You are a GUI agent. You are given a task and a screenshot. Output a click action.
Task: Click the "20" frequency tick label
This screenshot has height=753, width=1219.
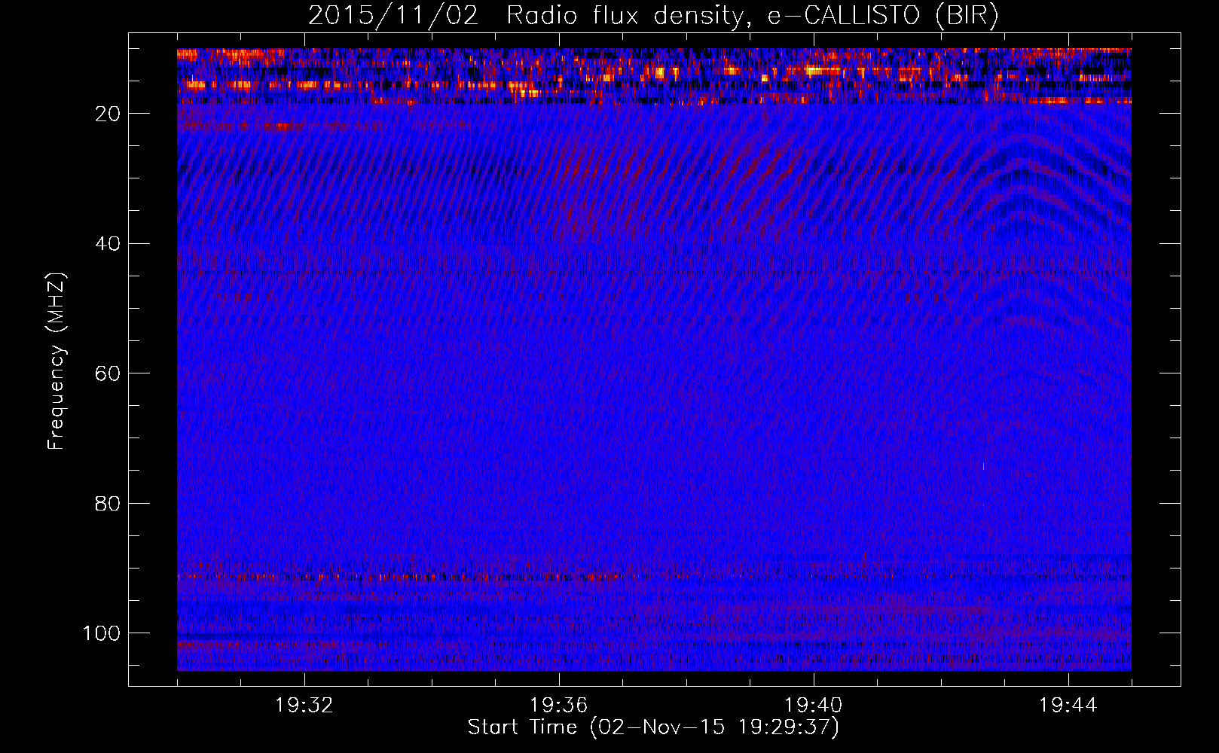[108, 114]
